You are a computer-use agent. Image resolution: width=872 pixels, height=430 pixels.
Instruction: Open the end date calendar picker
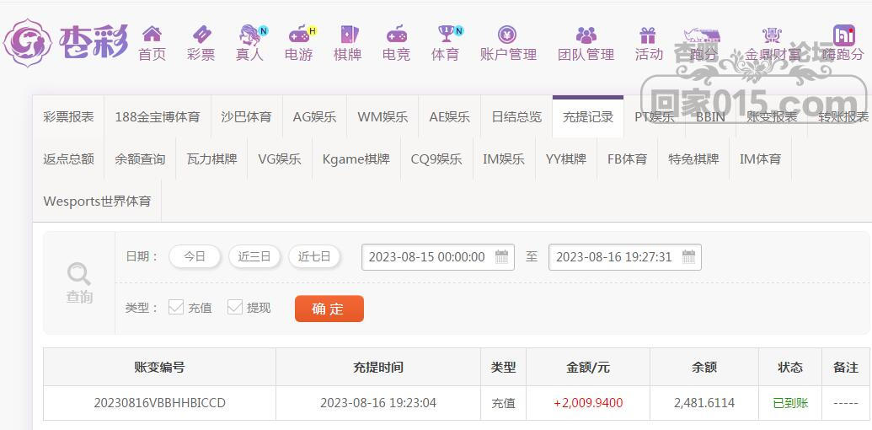click(x=688, y=257)
